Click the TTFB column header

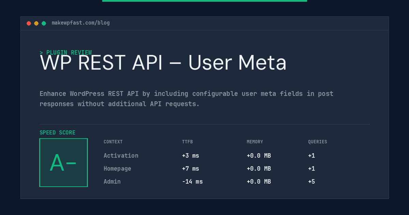(x=187, y=142)
